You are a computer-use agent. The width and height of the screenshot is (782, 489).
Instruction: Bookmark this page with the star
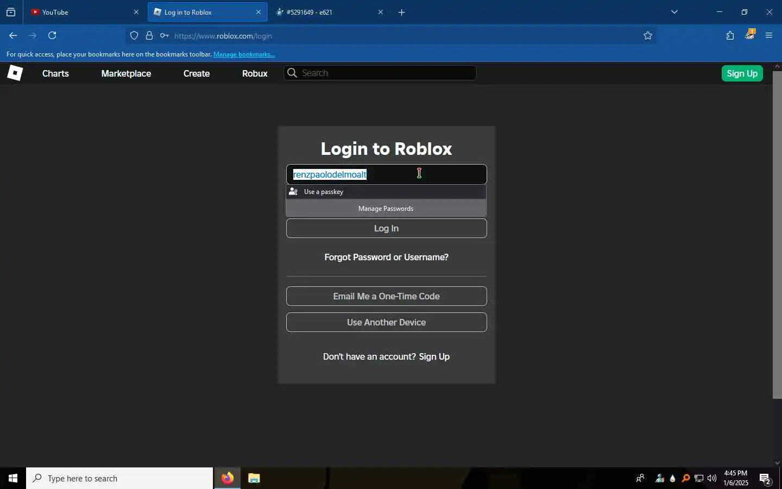coord(648,36)
